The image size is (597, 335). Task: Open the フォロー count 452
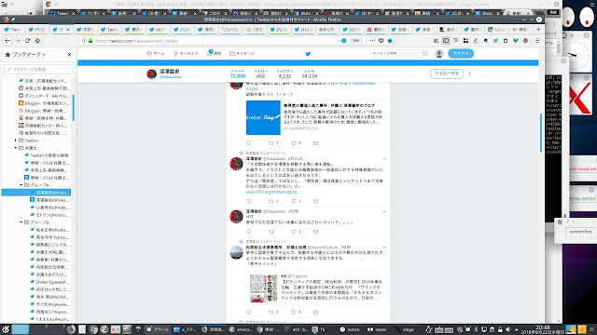261,74
